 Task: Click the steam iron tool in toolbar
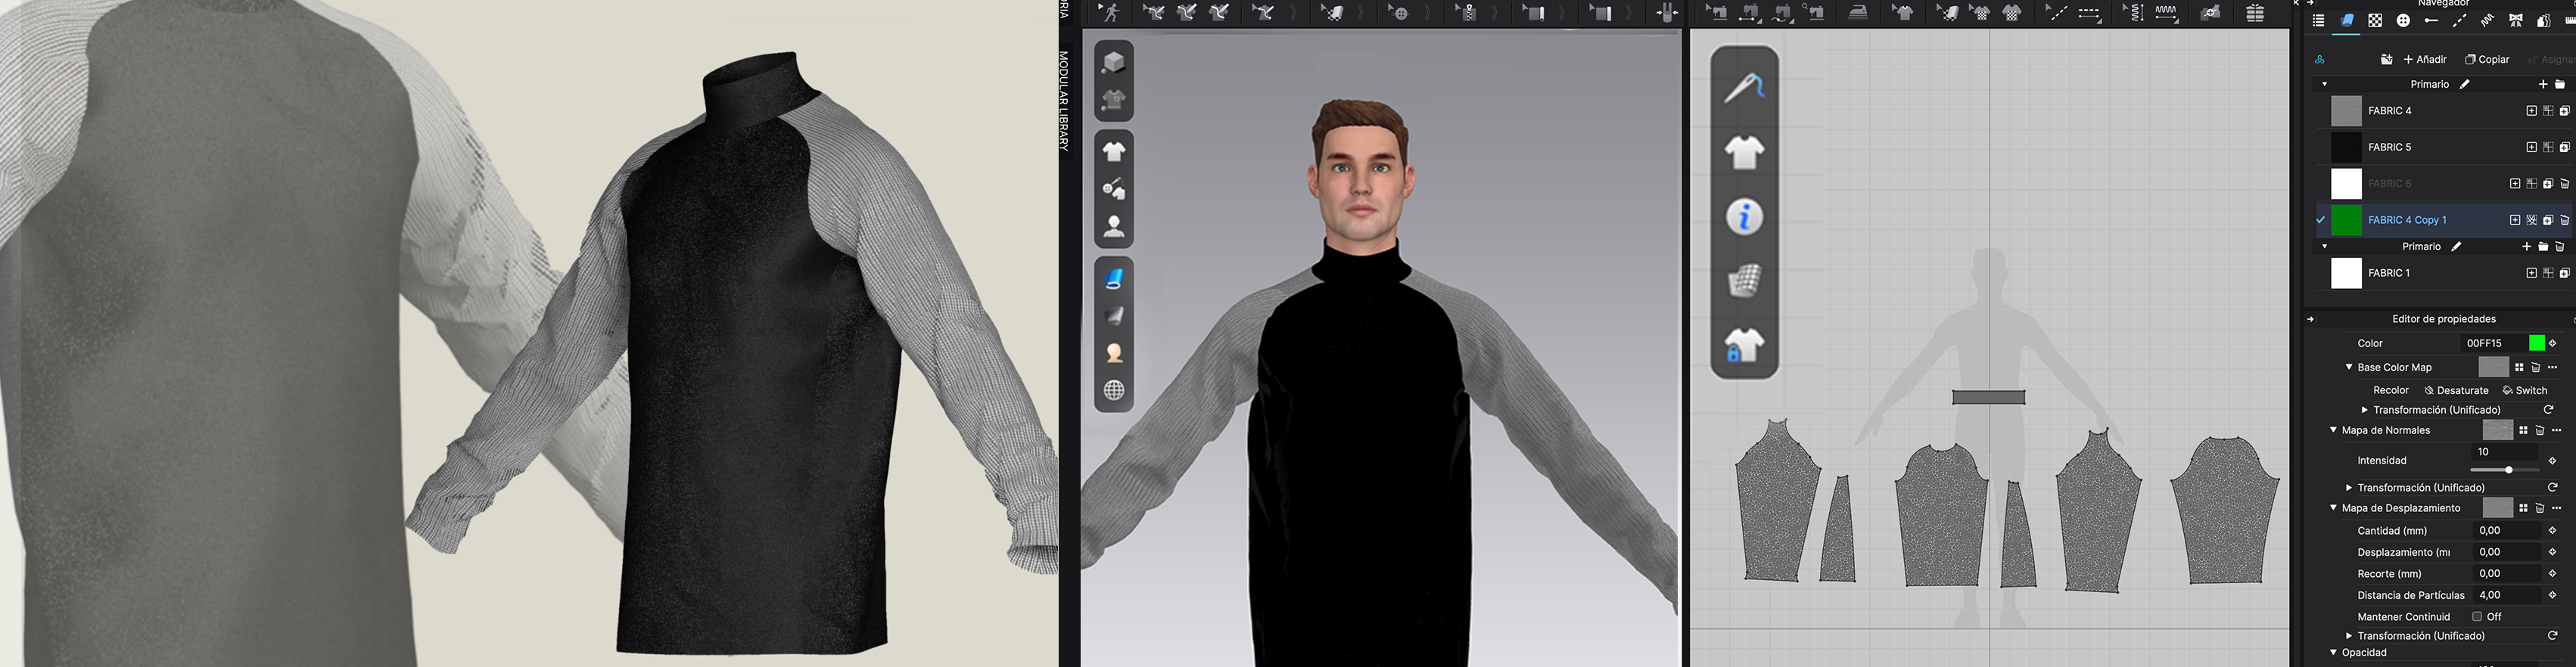(1857, 13)
